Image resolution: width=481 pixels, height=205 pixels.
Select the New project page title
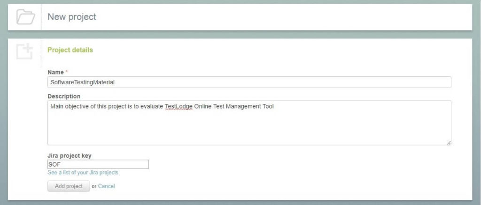click(x=72, y=17)
